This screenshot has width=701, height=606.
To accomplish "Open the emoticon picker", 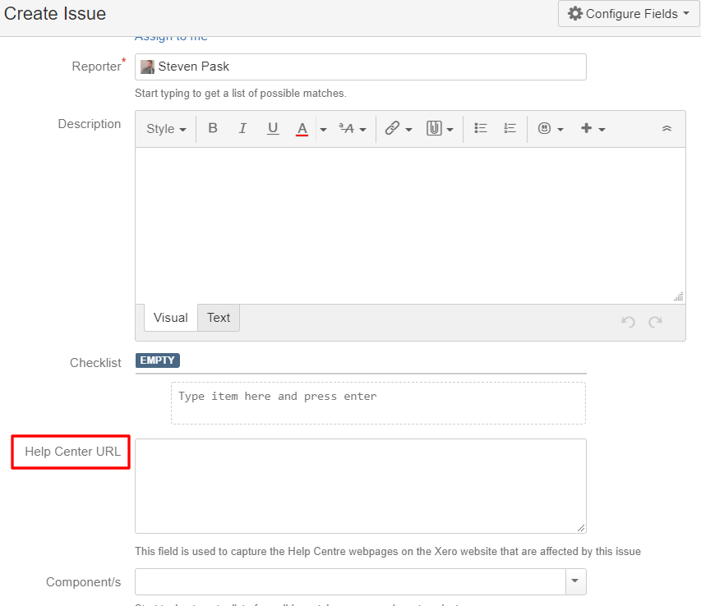I will pyautogui.click(x=551, y=129).
